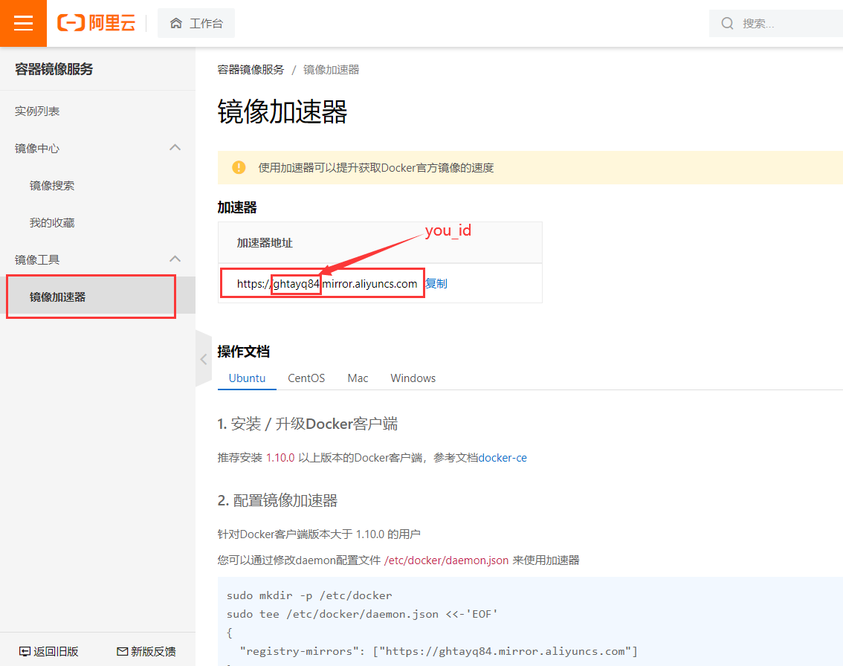
Task: Click the house icon beside 工作台
Action: click(x=175, y=23)
